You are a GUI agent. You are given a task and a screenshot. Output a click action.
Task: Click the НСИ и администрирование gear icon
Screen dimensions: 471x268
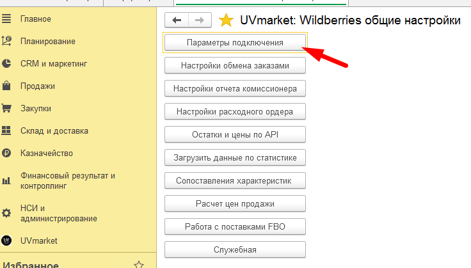pos(6,213)
